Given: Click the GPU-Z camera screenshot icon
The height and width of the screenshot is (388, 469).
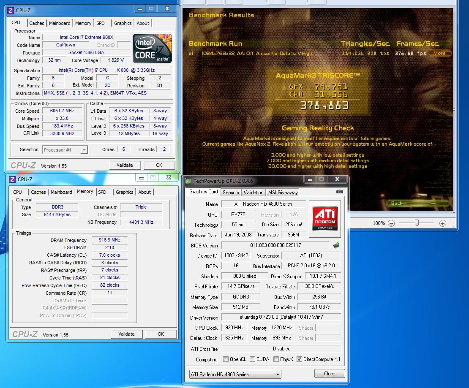Looking at the screenshot, I should [x=340, y=192].
